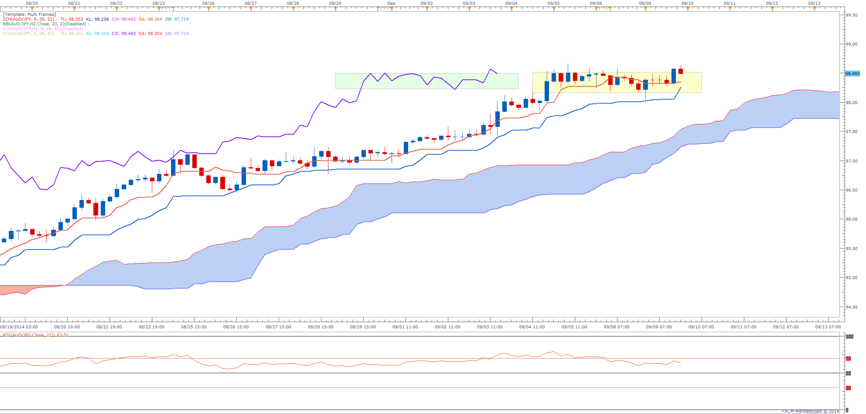Select the red ICH(AUD/JPY, 9, 26, 52) indicator label
Viewport: 866px width, 414px height.
pyautogui.click(x=29, y=19)
